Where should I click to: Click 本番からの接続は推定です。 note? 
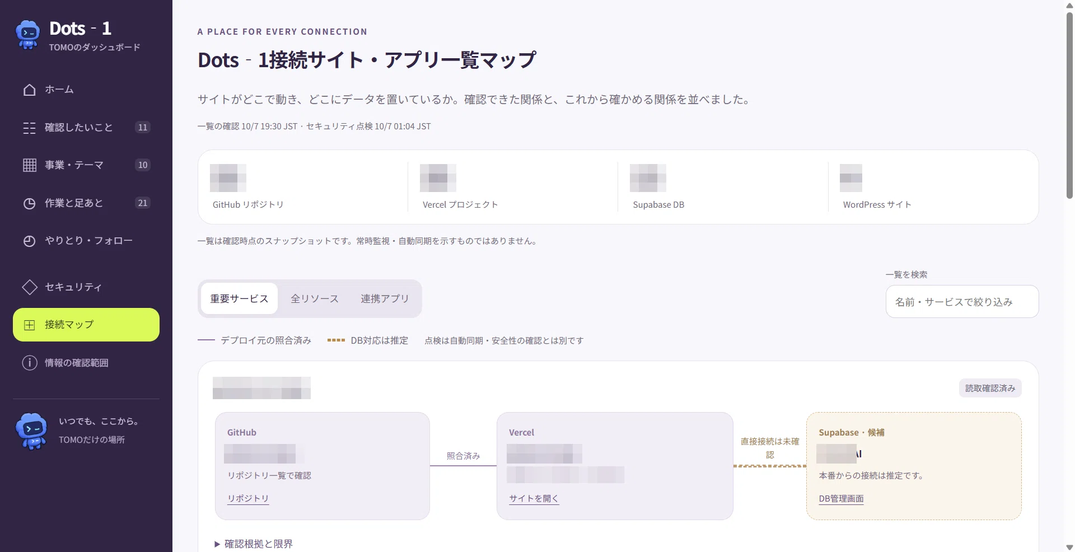(871, 475)
